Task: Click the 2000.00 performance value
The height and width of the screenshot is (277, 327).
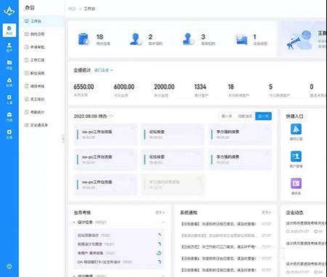Action: [x=164, y=87]
